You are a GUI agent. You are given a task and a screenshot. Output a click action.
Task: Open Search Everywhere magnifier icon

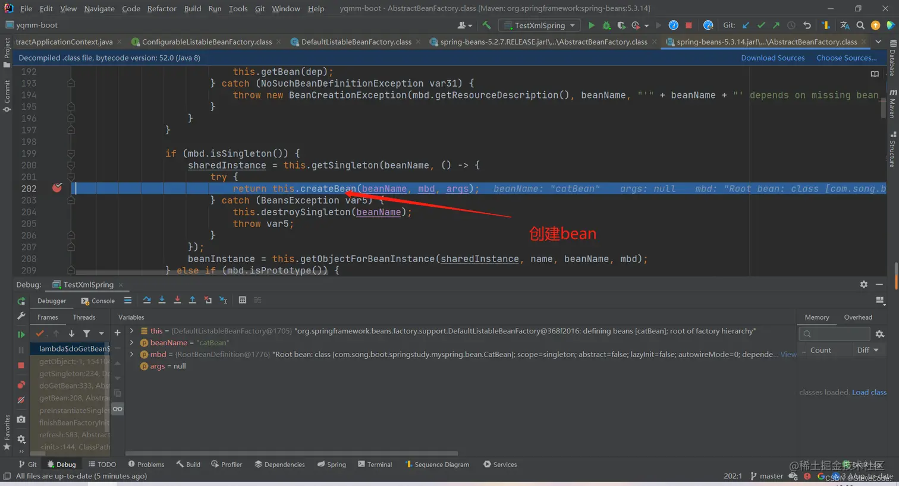click(860, 26)
